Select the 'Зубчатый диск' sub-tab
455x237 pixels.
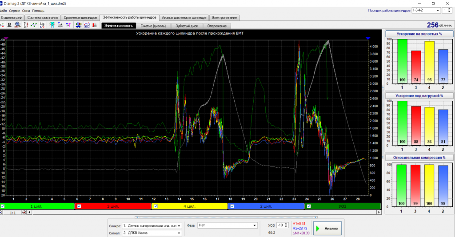point(187,26)
